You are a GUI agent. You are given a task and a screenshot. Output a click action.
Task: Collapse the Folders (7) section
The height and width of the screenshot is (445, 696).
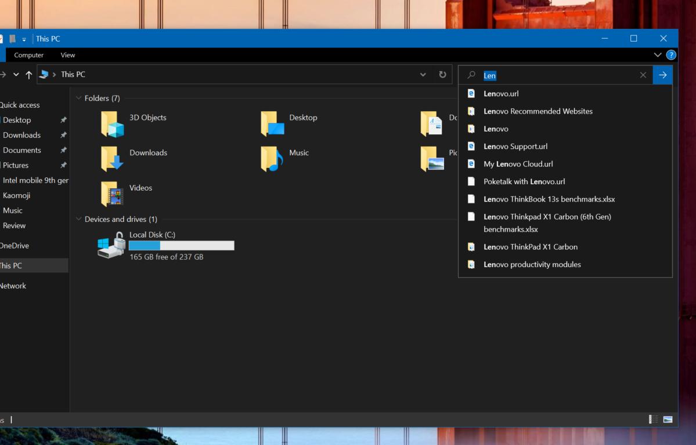coord(79,99)
